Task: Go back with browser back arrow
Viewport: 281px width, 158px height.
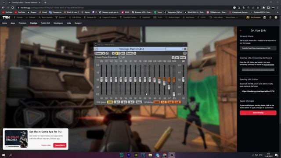Action: [x=3, y=8]
